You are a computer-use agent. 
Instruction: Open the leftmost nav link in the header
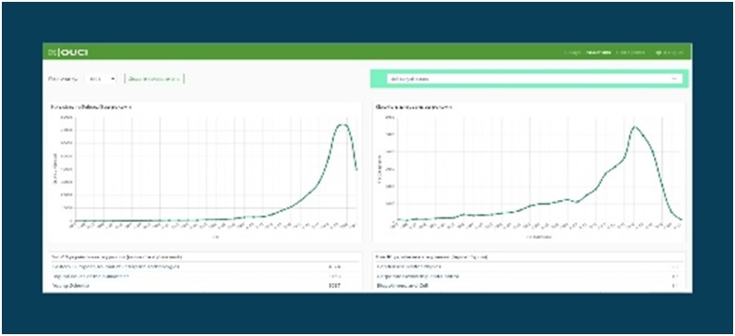click(572, 53)
